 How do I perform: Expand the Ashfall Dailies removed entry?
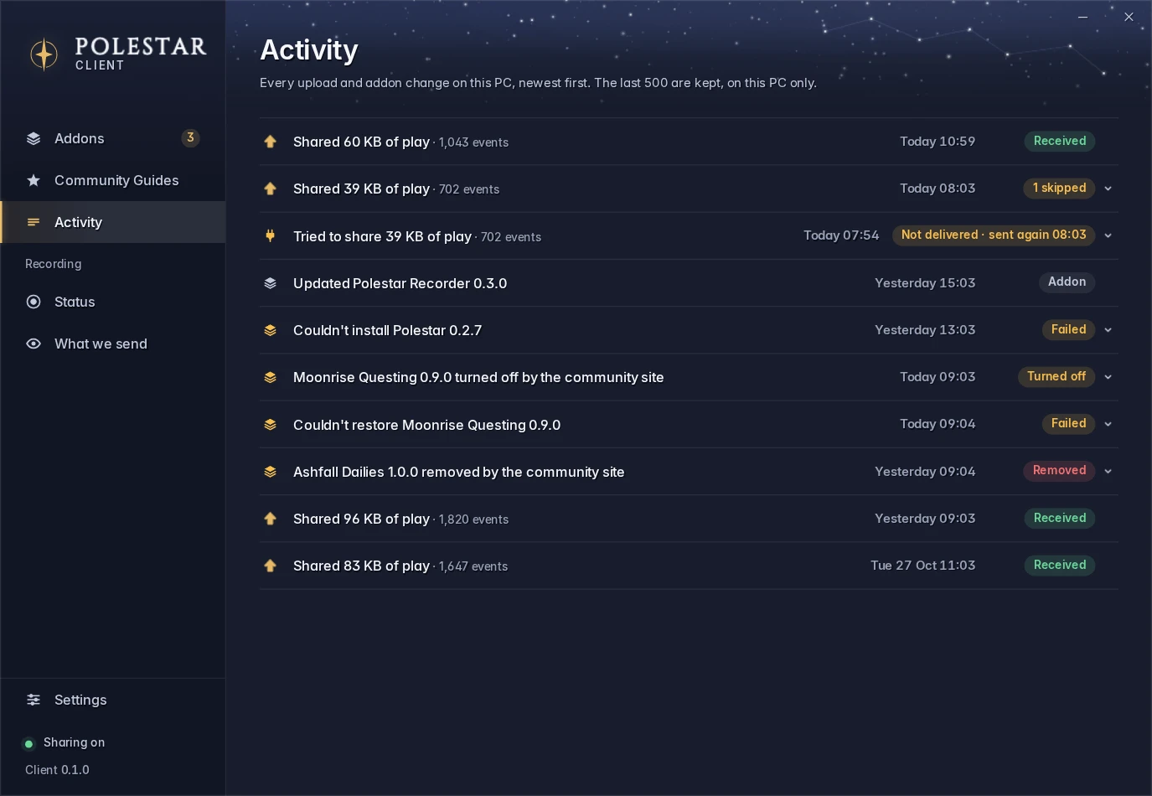point(1108,471)
